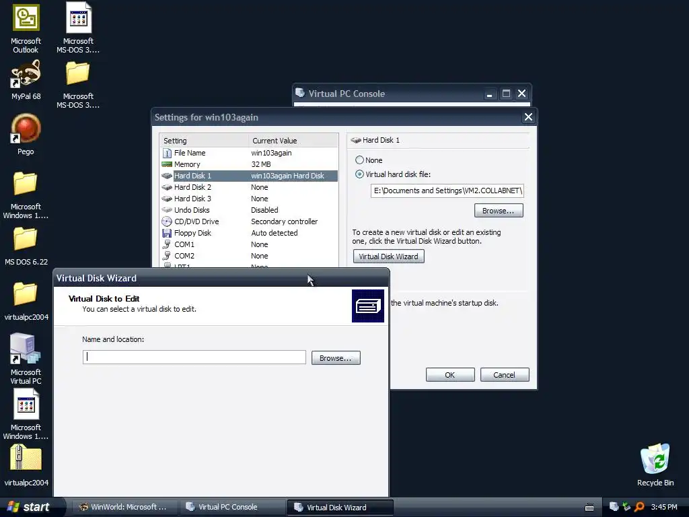Open the virtualpc2004 zipped folder icon
The image size is (689, 517).
26,458
